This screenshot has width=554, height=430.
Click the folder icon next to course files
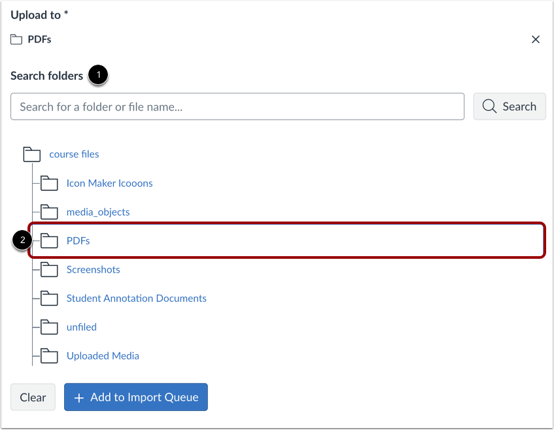31,154
